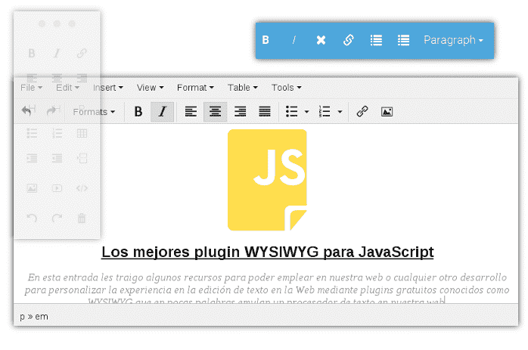This screenshot has height=350, width=528.
Task: Expand the Formats dropdown
Action: [x=94, y=112]
